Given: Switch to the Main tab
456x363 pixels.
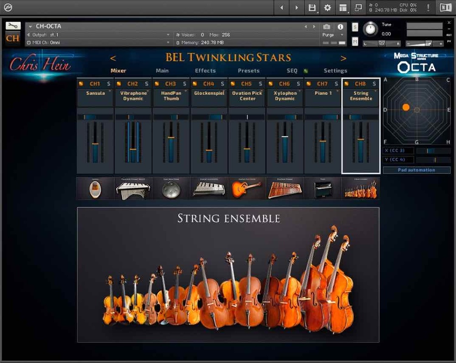Looking at the screenshot, I should 162,71.
